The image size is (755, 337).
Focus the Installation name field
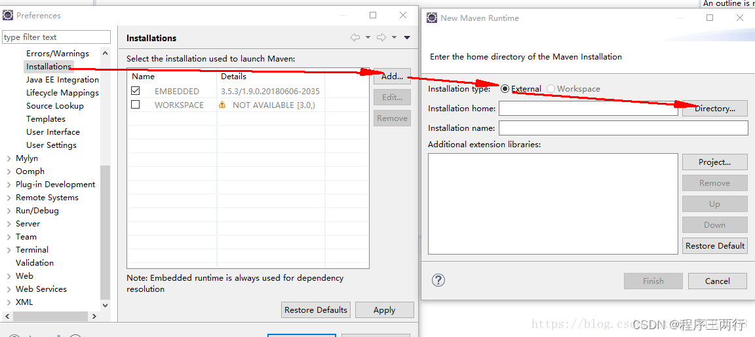pyautogui.click(x=623, y=128)
